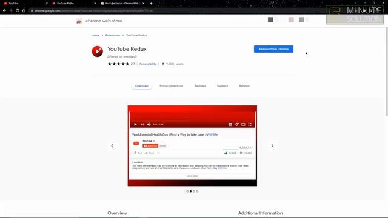Close the second YouTube Redux tab
The width and height of the screenshot is (388, 218).
click(x=95, y=4)
